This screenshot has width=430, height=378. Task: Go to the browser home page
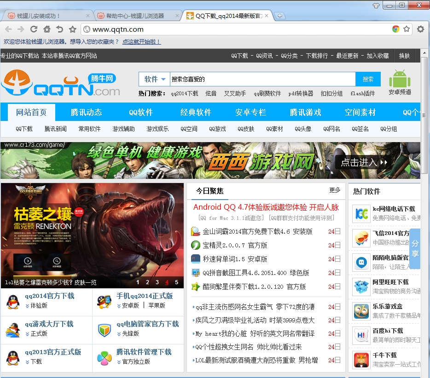pos(47,29)
